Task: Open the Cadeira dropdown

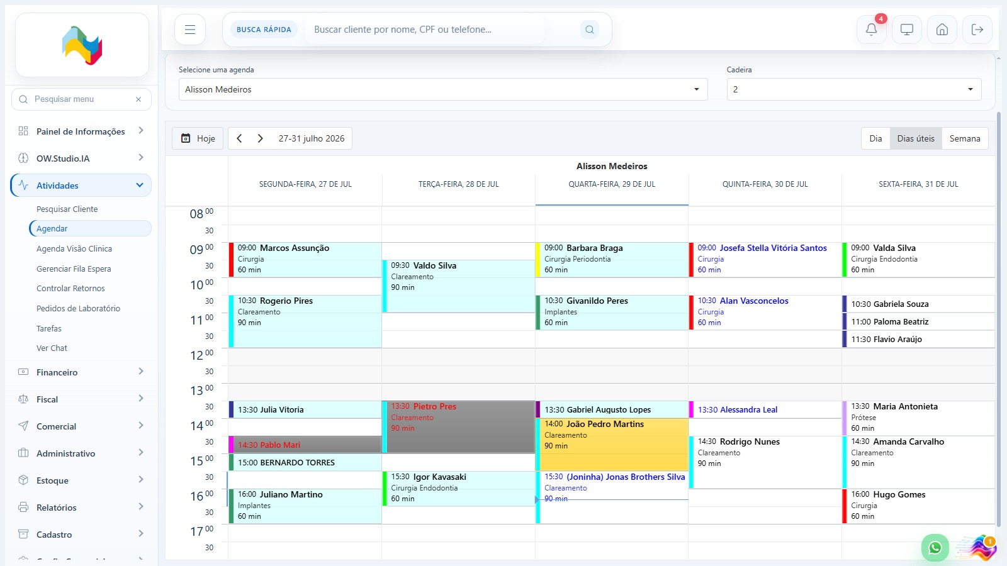Action: click(x=854, y=89)
